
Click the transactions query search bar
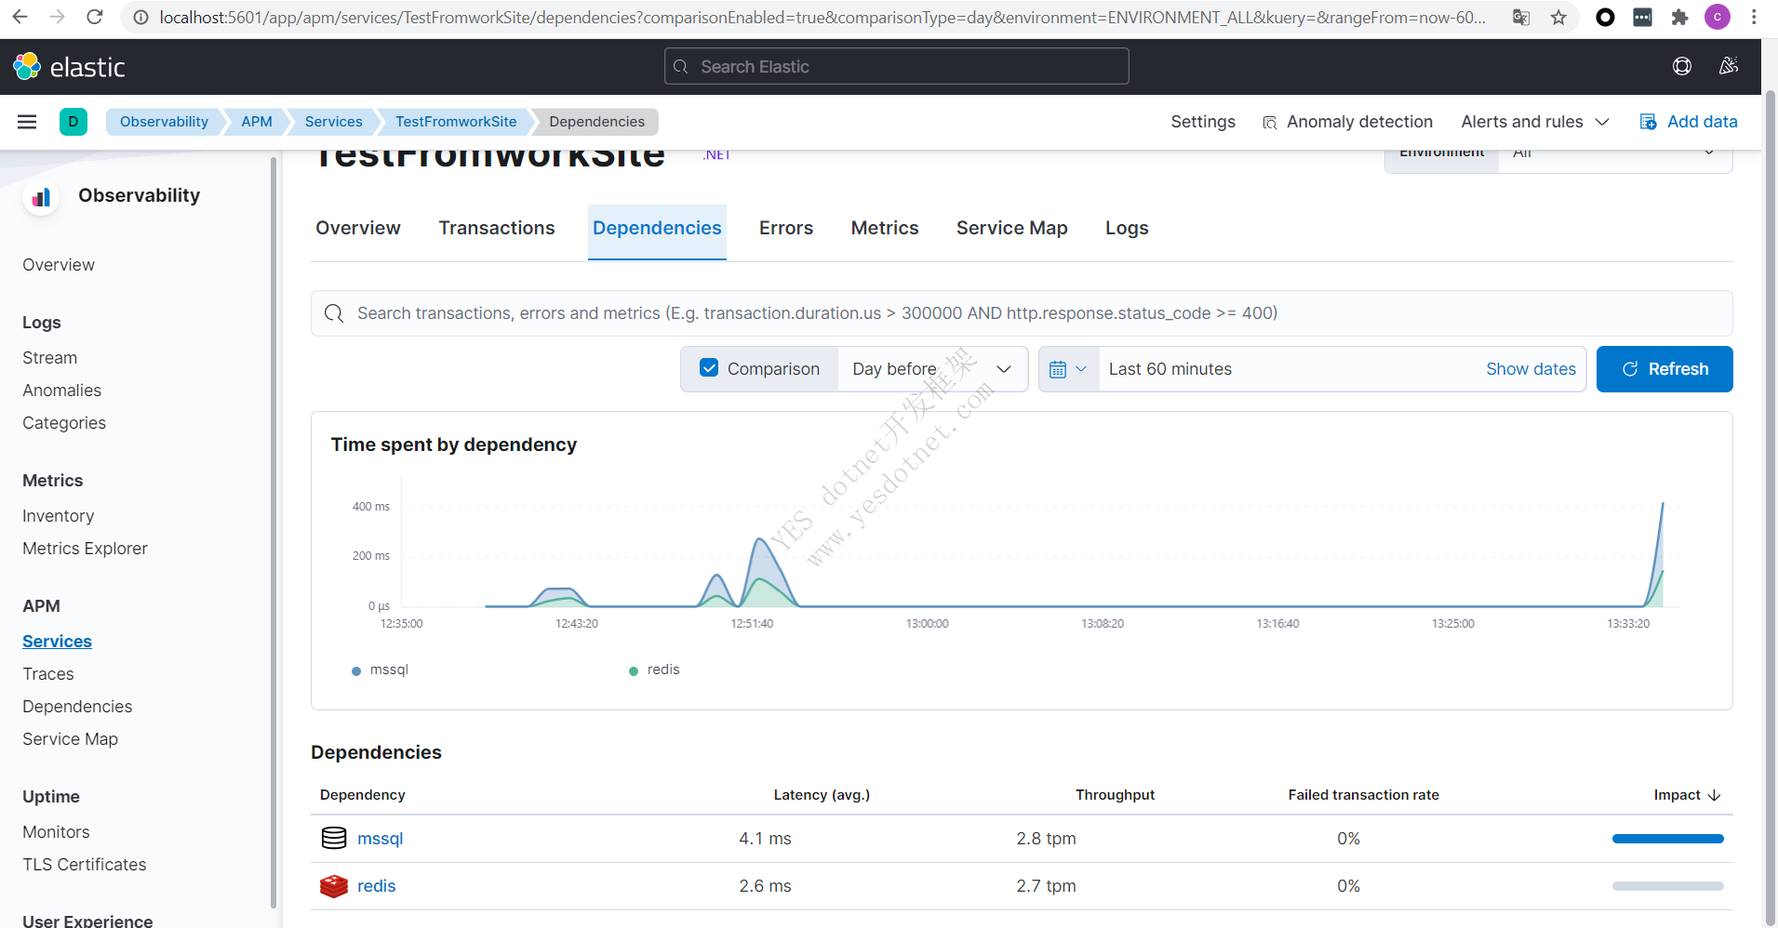click(x=1022, y=313)
